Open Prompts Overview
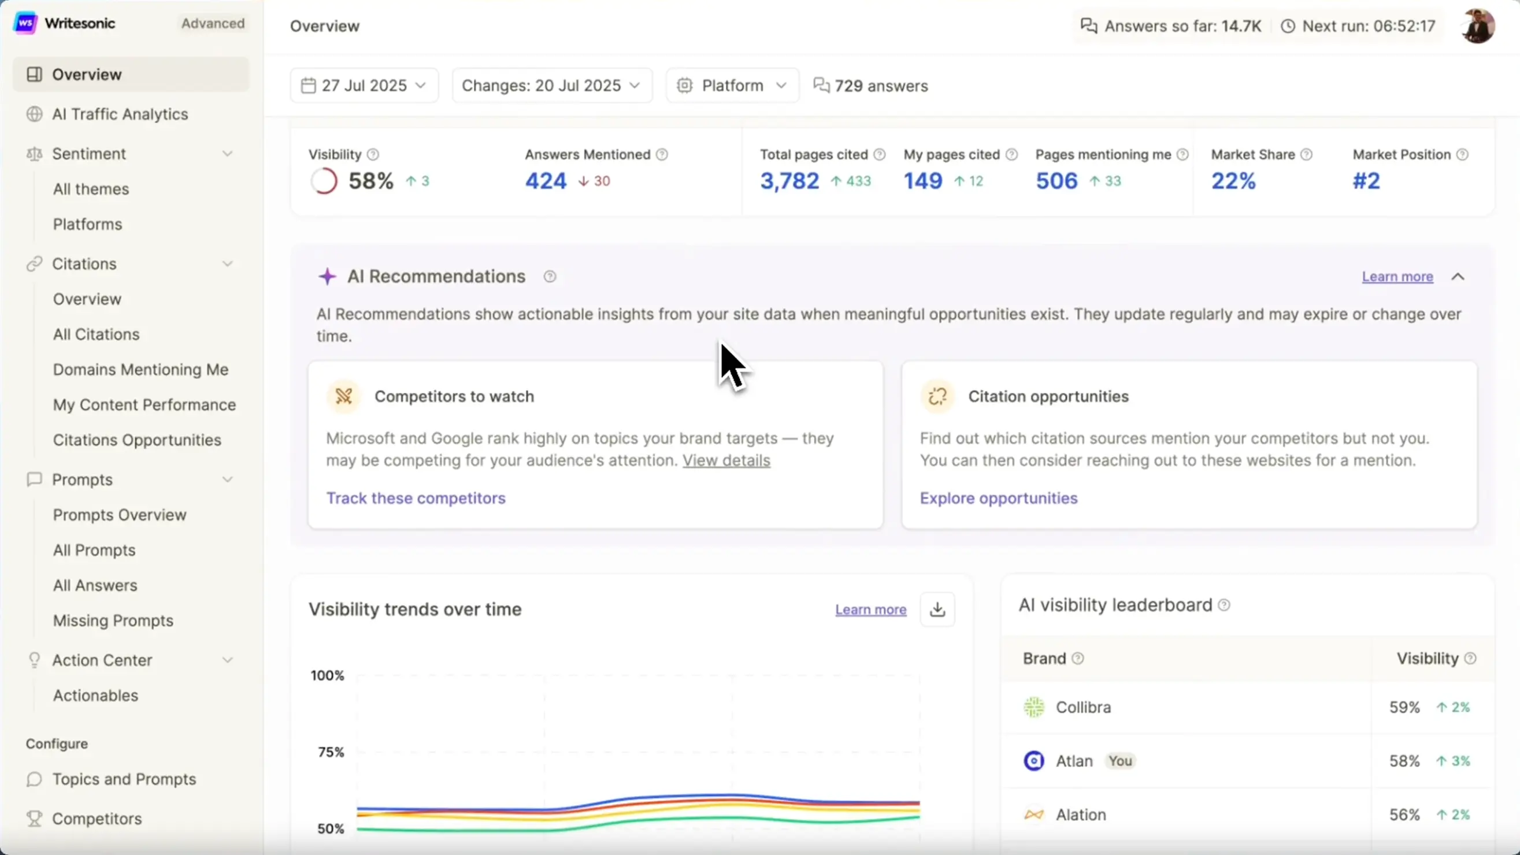 (x=120, y=515)
